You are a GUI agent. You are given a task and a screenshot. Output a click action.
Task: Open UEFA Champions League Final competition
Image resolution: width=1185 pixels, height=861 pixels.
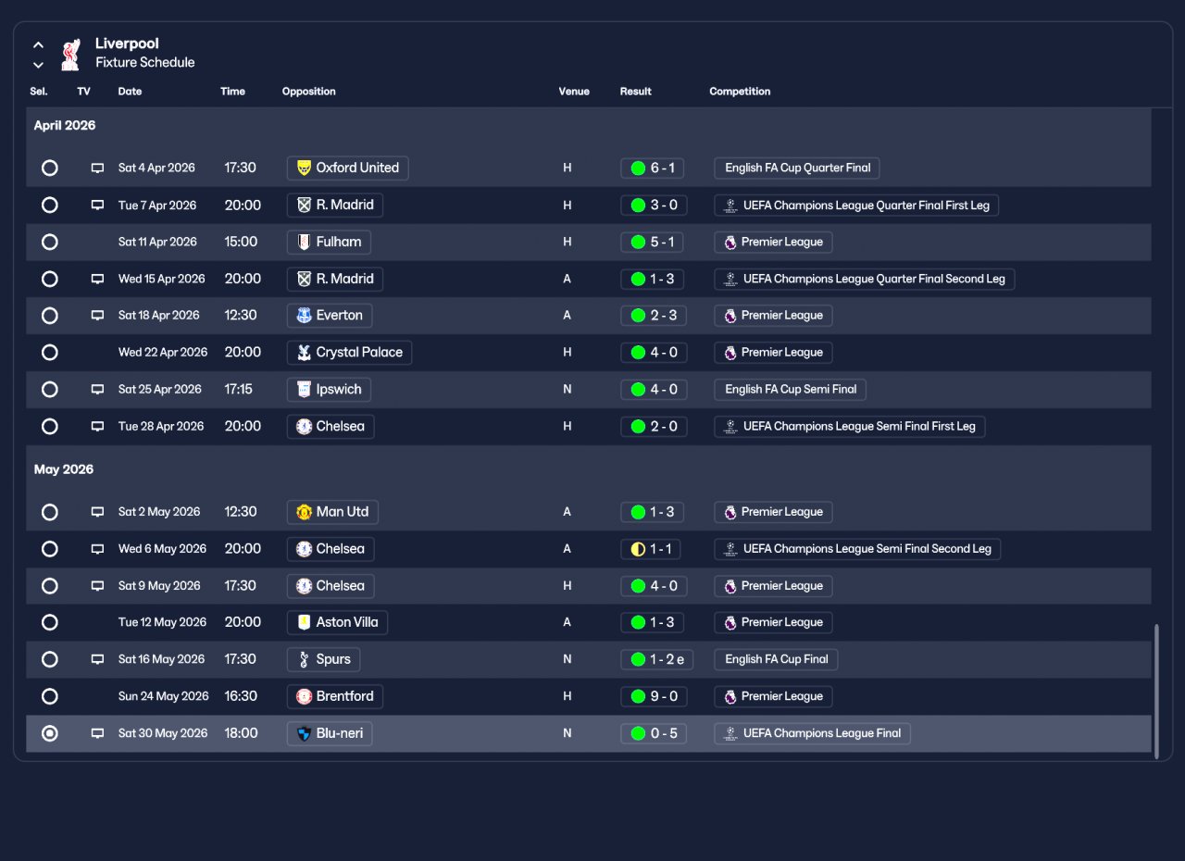(x=812, y=733)
